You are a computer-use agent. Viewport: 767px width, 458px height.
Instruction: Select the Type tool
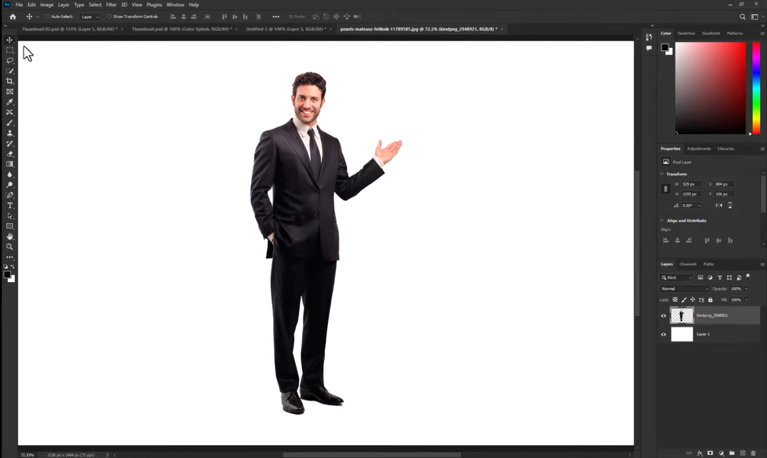pyautogui.click(x=10, y=205)
